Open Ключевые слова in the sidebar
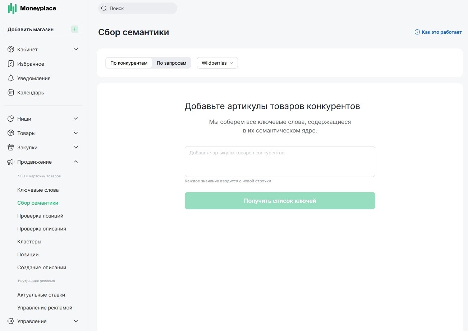 [x=38, y=190]
